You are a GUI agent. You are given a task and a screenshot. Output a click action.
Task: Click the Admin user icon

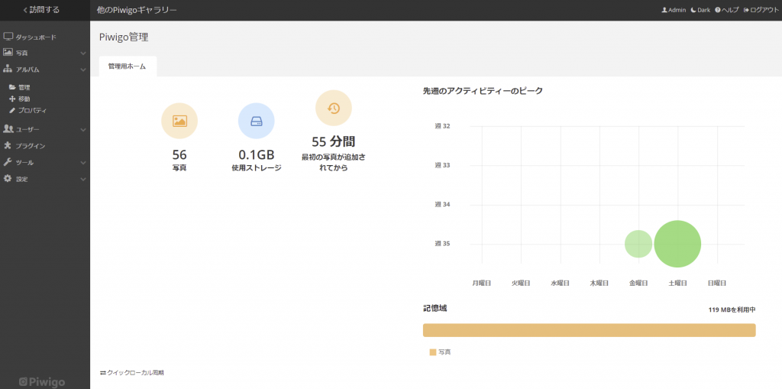pyautogui.click(x=664, y=10)
